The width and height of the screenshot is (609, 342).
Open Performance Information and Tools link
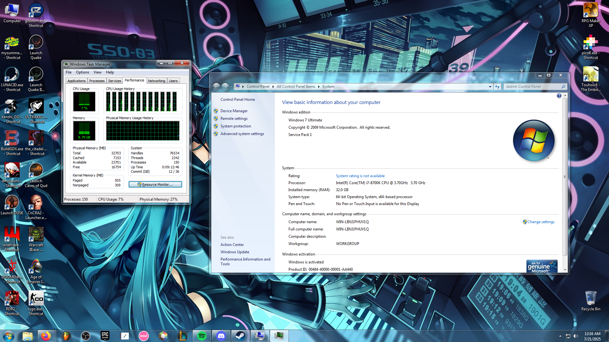click(245, 261)
